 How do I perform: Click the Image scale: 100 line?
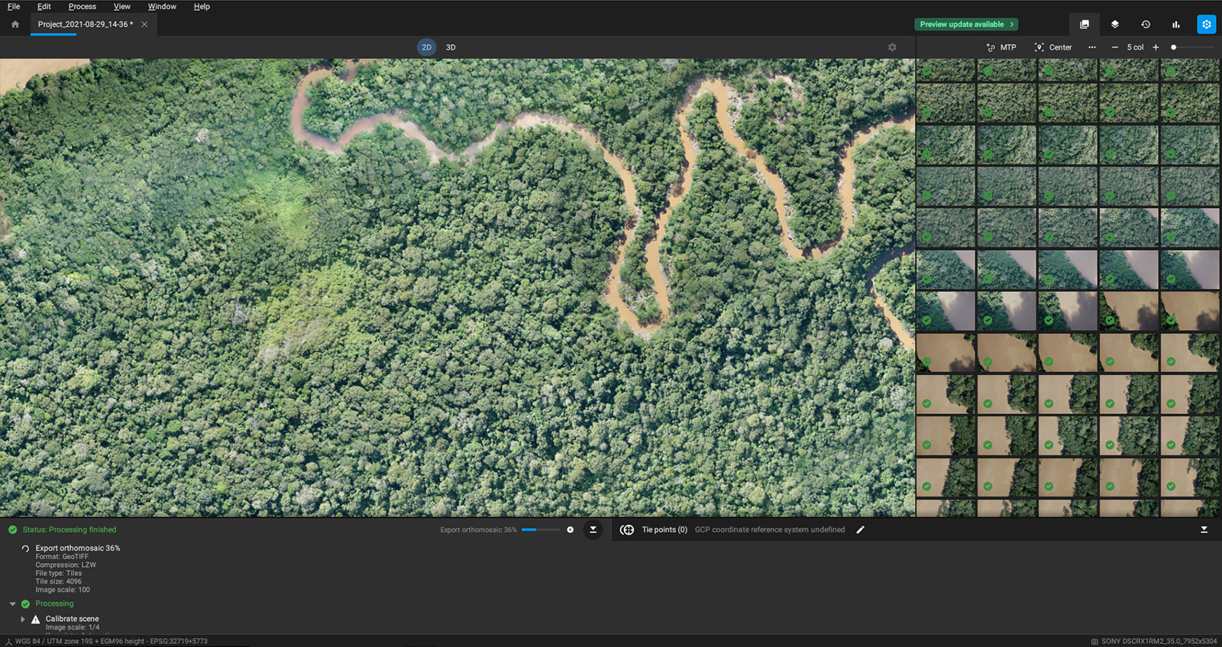point(63,590)
